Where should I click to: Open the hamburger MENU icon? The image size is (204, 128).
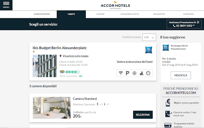[x=6, y=5]
